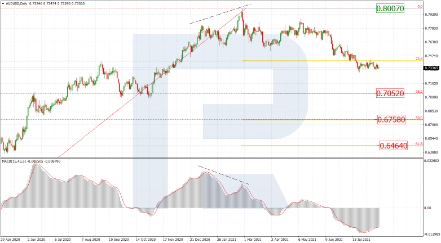This screenshot has height=243, width=441.
Task: Click 0.70090 on the price axis
Action: coord(431,97)
